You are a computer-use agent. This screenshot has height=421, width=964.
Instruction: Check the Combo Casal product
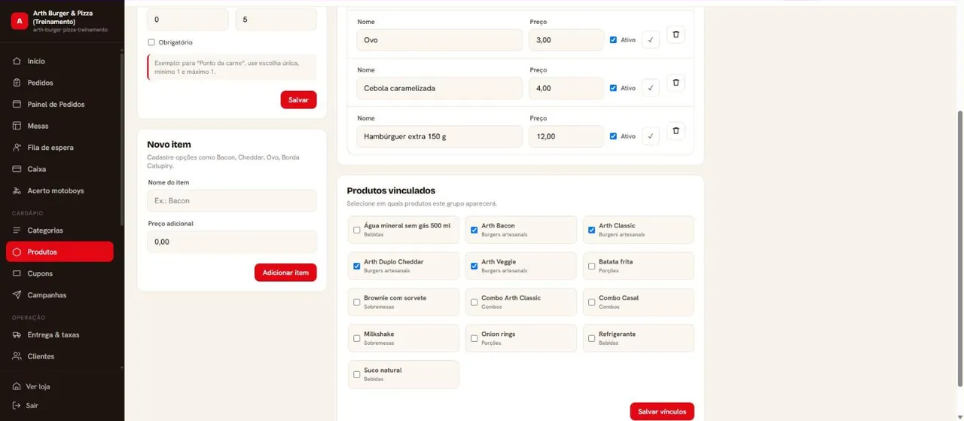(x=592, y=303)
